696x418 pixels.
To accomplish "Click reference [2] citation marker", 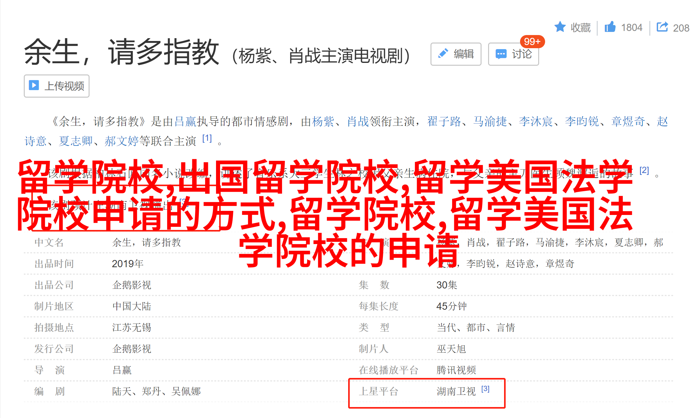I will point(644,170).
